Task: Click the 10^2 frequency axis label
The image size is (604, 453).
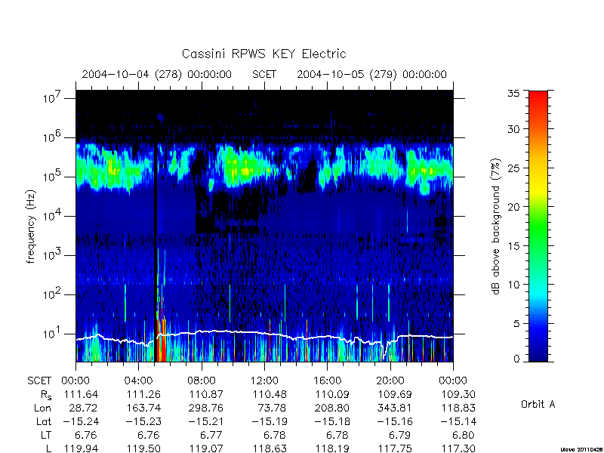Action: 51,294
